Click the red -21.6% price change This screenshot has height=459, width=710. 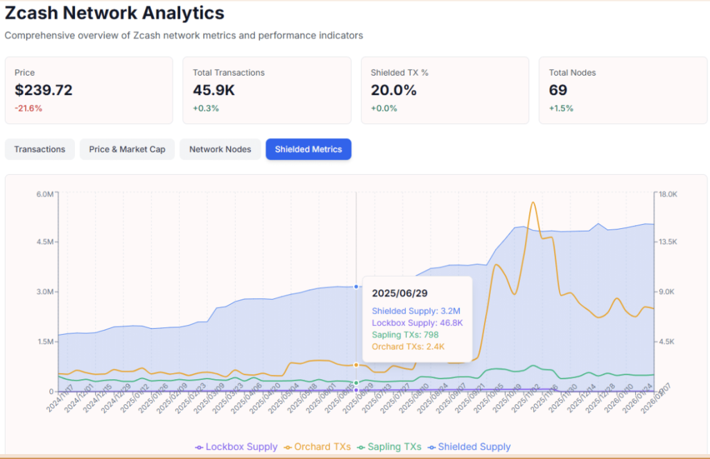[x=28, y=108]
